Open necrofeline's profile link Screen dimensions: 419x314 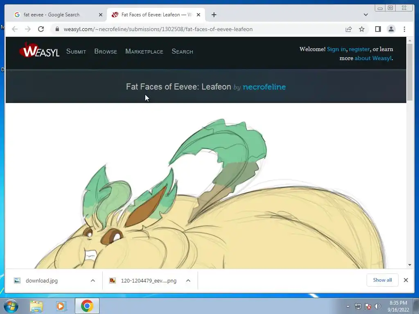pos(264,87)
